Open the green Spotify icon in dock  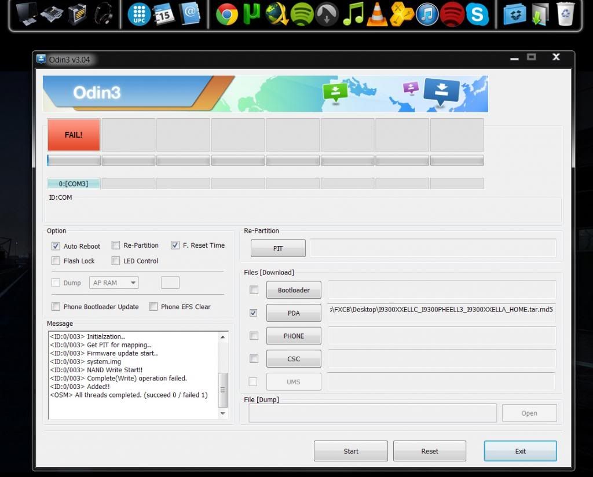point(302,14)
